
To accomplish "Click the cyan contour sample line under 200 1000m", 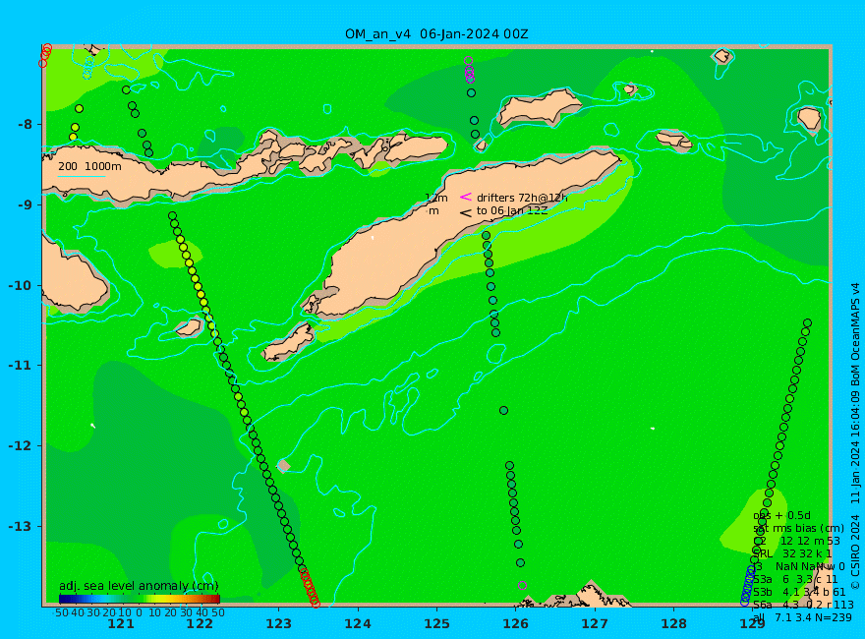I will (81, 177).
